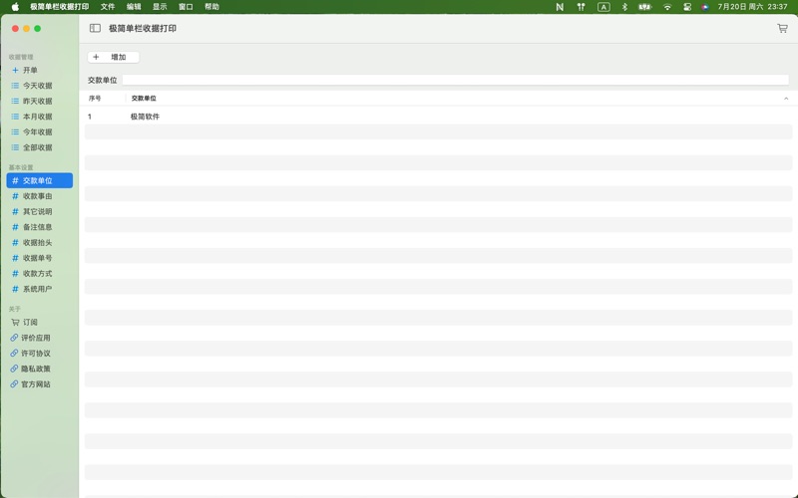
Task: Open the shopping cart icon in title bar
Action: click(782, 29)
